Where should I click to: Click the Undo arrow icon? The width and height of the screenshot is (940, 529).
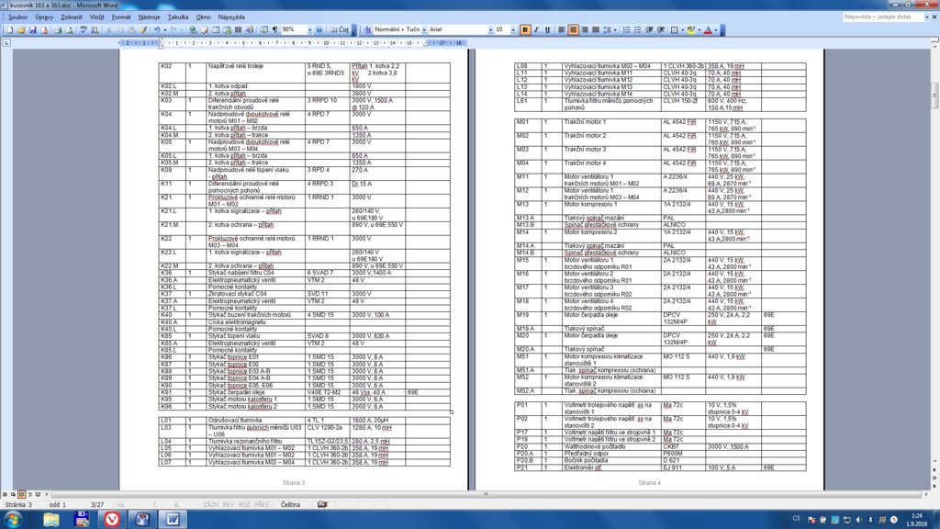coord(156,29)
